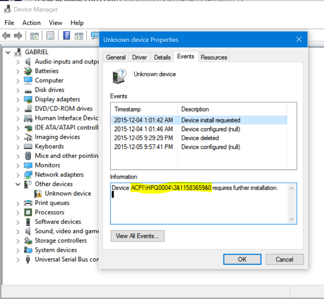Click the Back arrow in the toolbar
This screenshot has width=324, height=299.
coord(6,36)
